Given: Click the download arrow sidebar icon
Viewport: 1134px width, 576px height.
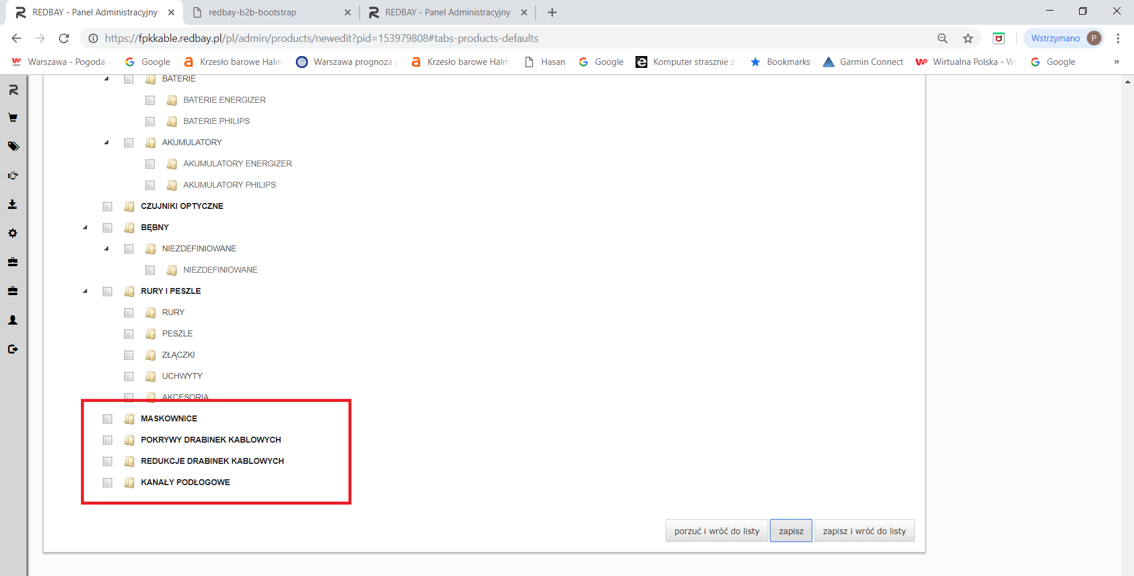Looking at the screenshot, I should pos(12,204).
